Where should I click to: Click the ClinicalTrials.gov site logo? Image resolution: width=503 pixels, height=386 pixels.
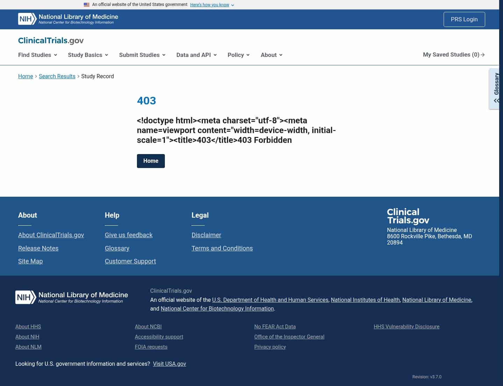51,41
